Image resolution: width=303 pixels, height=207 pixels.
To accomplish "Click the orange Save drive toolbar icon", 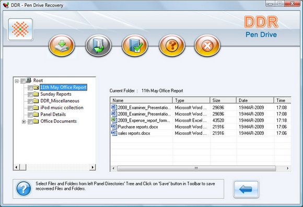I will (62, 45).
